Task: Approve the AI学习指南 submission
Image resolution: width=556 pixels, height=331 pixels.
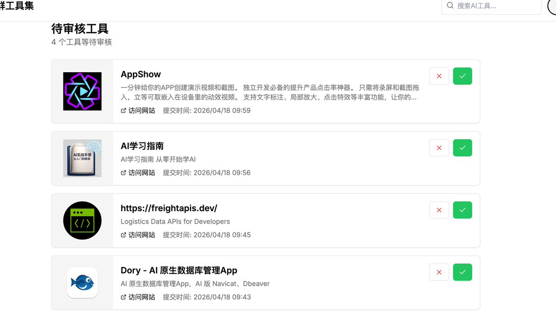Action: [462, 148]
